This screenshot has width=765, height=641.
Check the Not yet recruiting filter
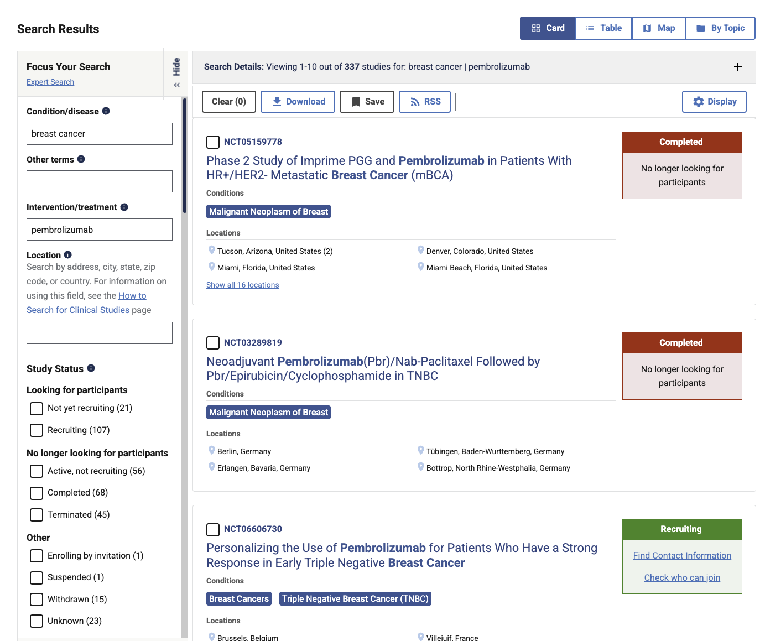37,409
